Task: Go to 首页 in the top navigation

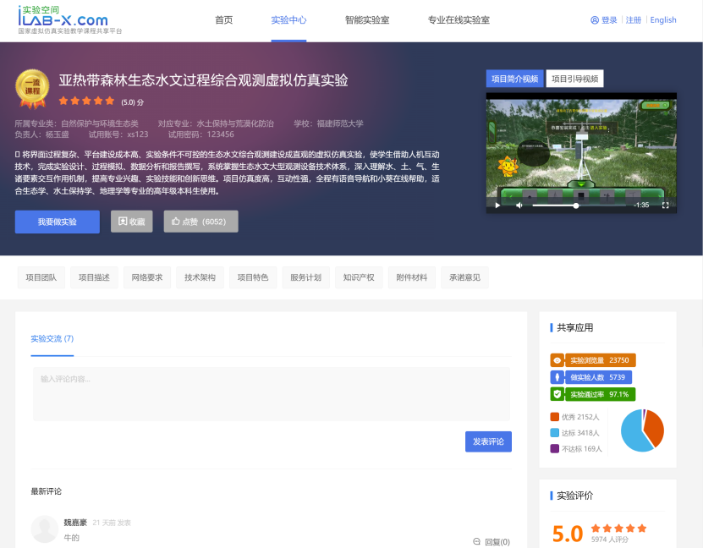Action: pos(223,20)
